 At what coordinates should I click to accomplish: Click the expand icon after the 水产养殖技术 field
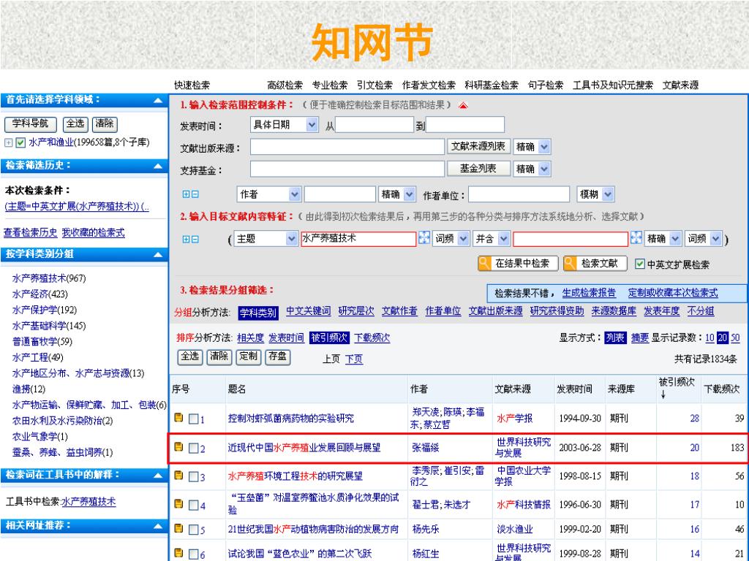click(424, 238)
